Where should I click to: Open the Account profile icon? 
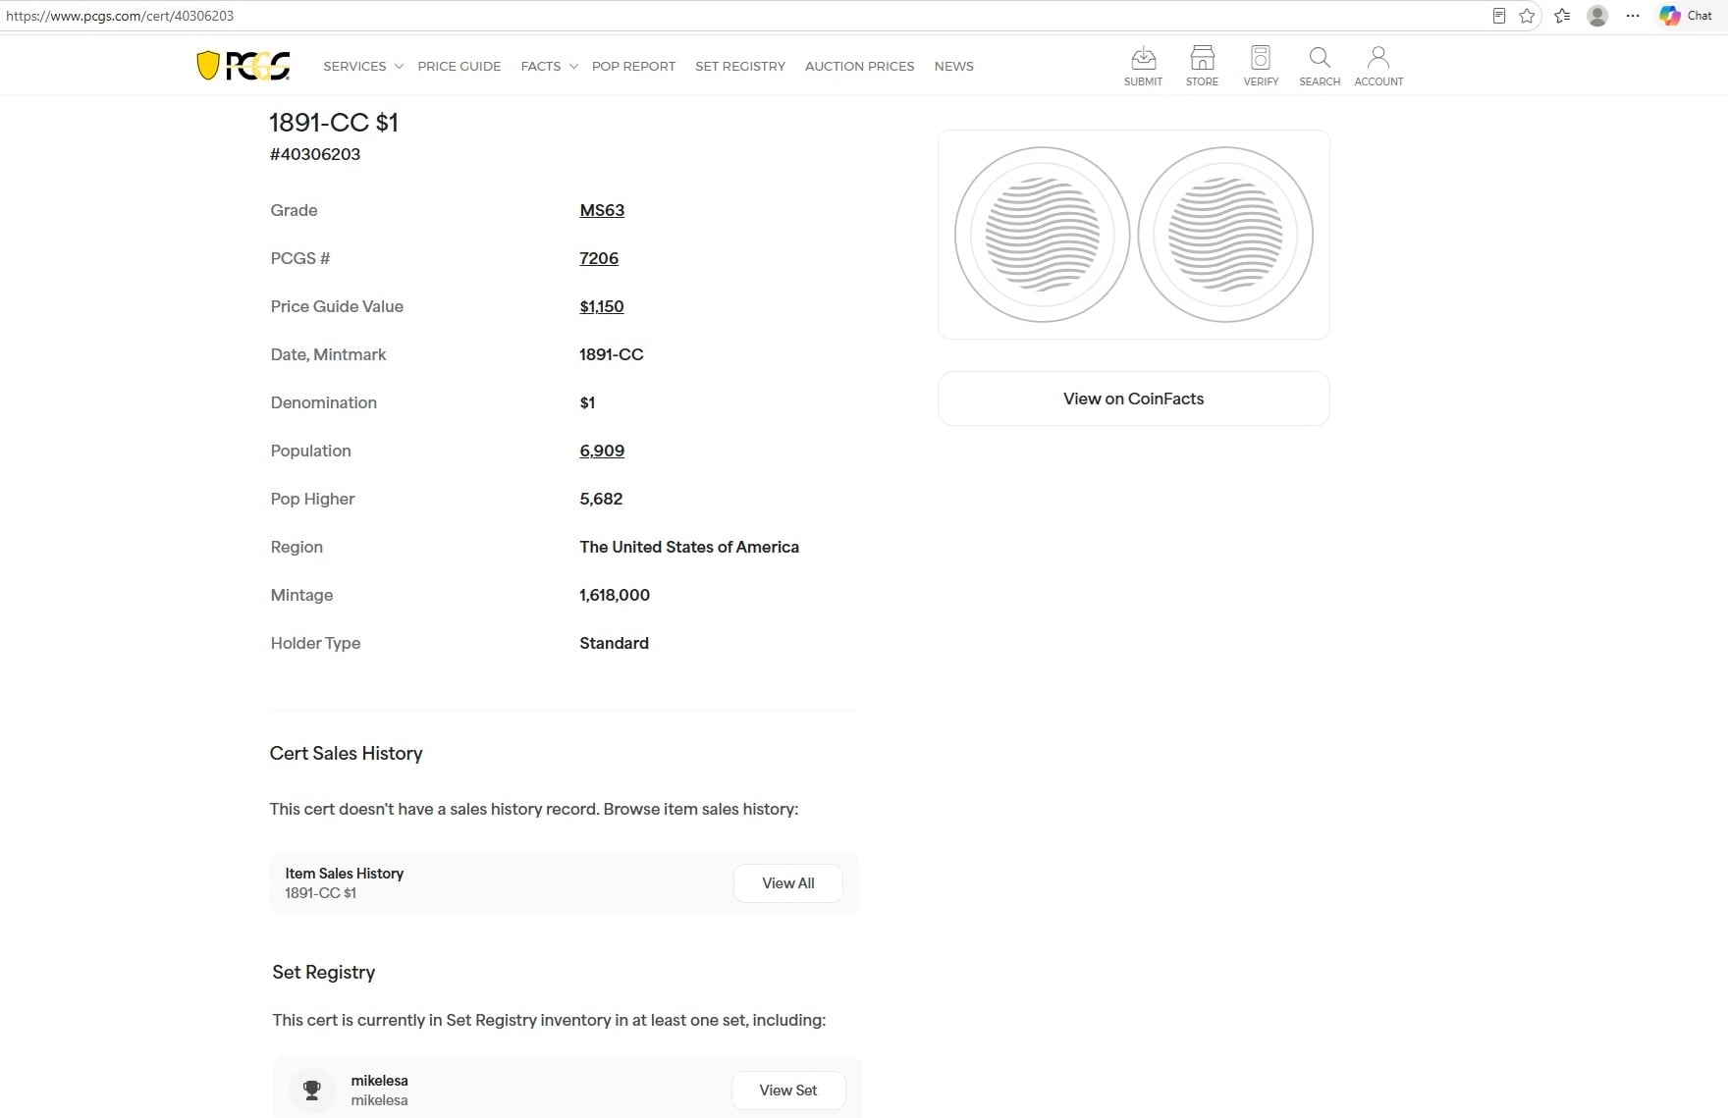[1378, 66]
